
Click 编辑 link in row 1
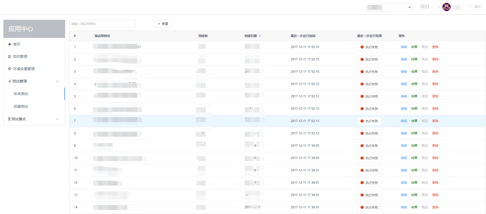[x=404, y=47]
